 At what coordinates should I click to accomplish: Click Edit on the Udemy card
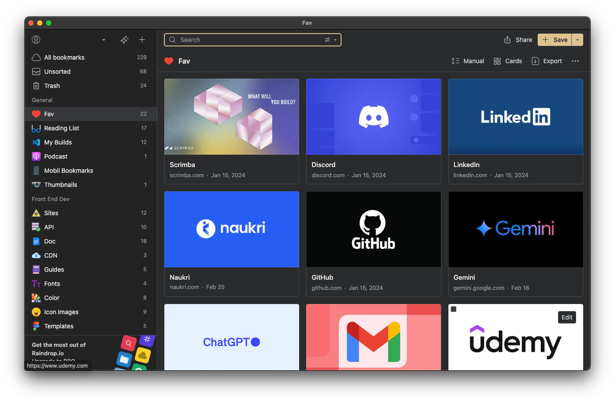coord(567,317)
